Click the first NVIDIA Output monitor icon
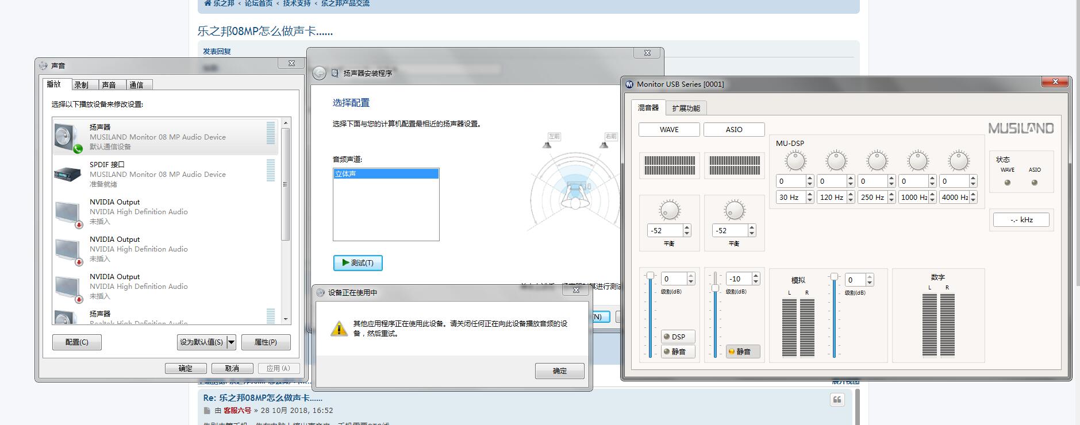1080x425 pixels. coord(68,212)
